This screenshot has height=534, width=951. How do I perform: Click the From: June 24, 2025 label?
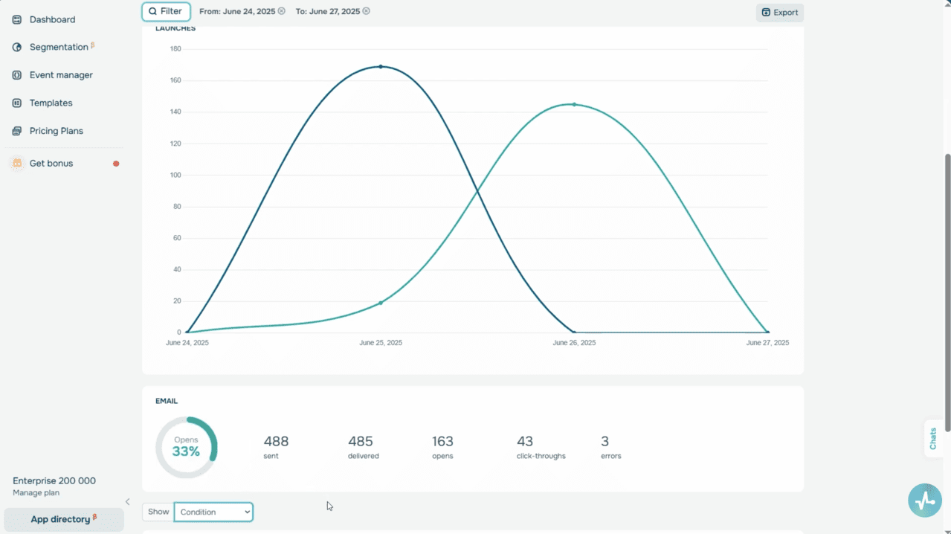237,11
